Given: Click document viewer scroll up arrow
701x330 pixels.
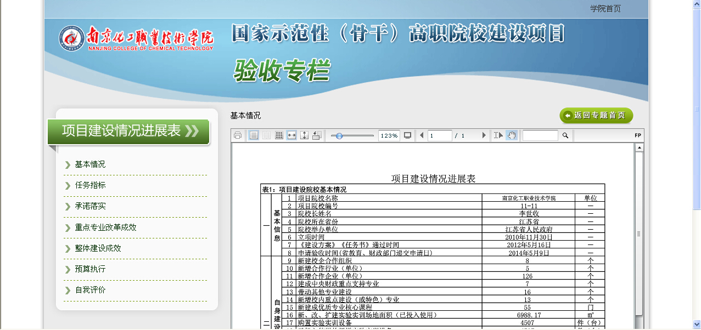Looking at the screenshot, I should (x=639, y=147).
